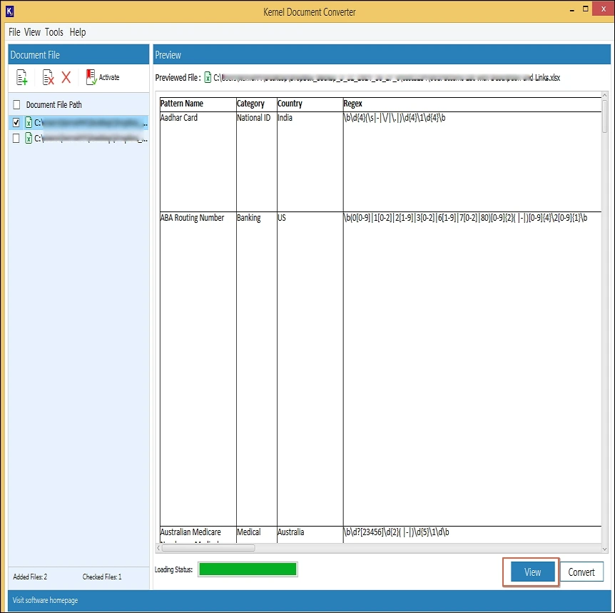Click the Excel icon beside Previewed File

point(208,77)
